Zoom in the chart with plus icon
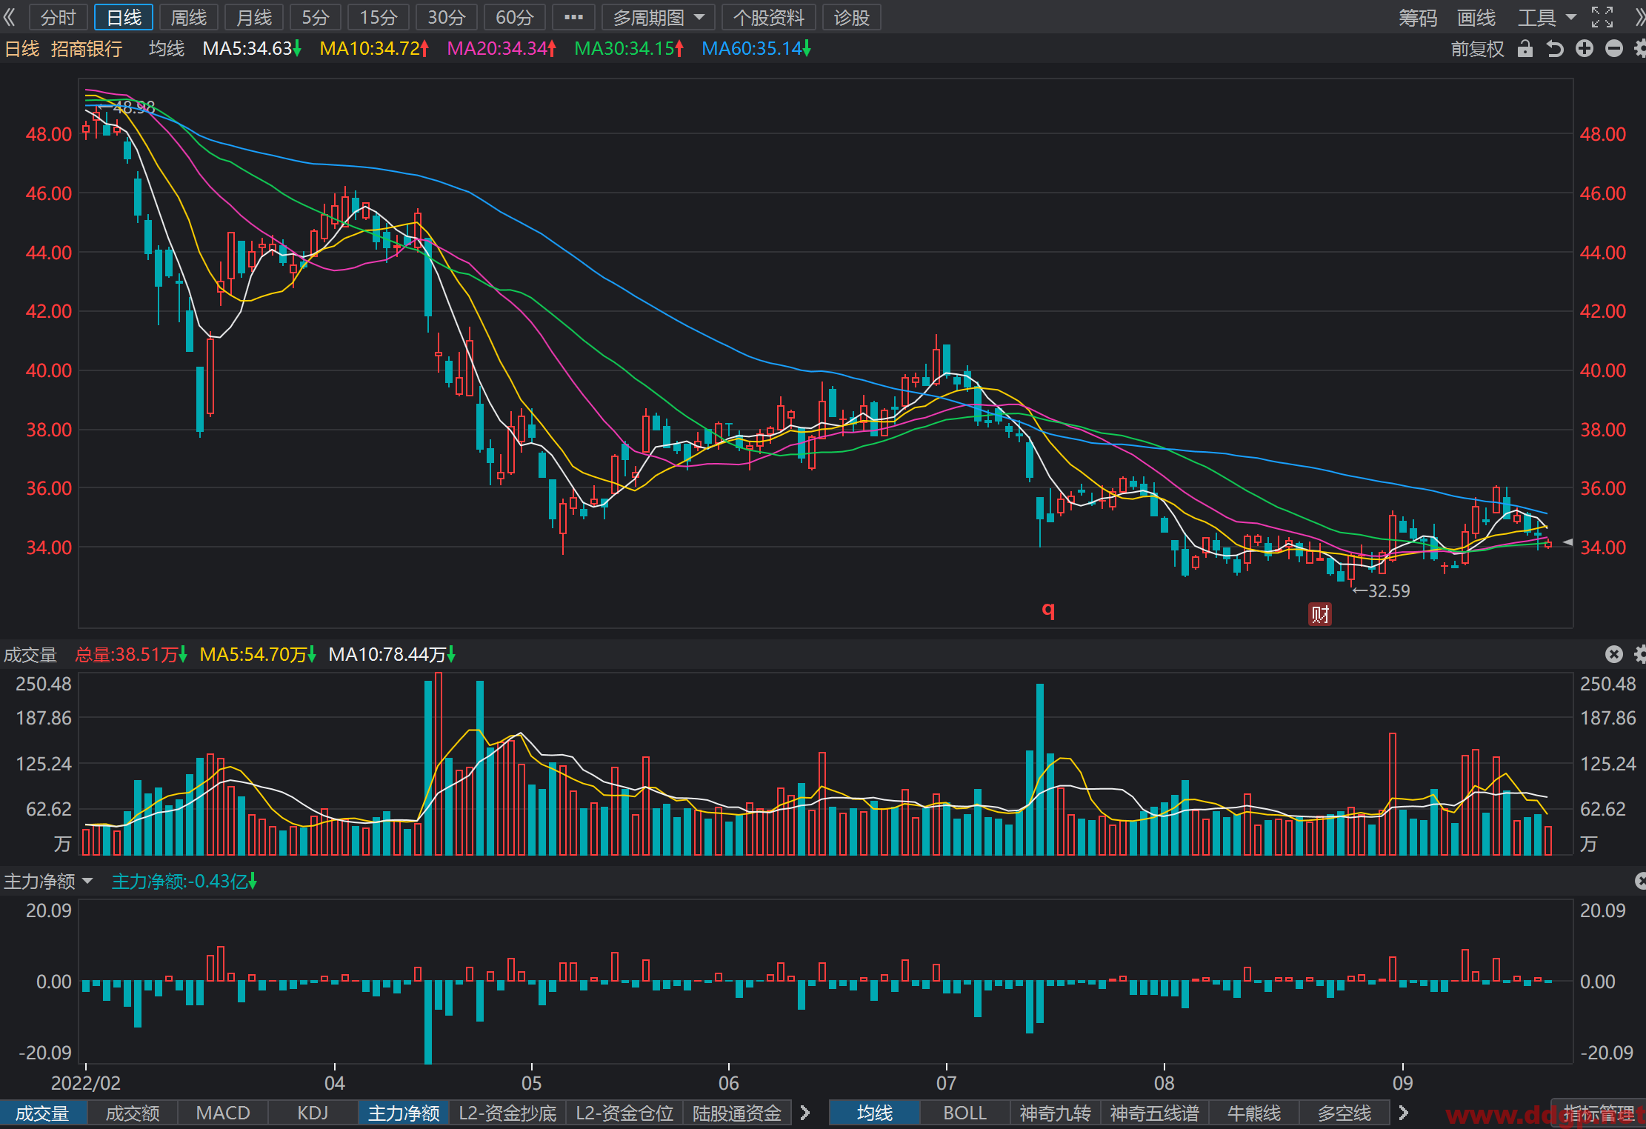This screenshot has height=1129, width=1646. [1584, 49]
